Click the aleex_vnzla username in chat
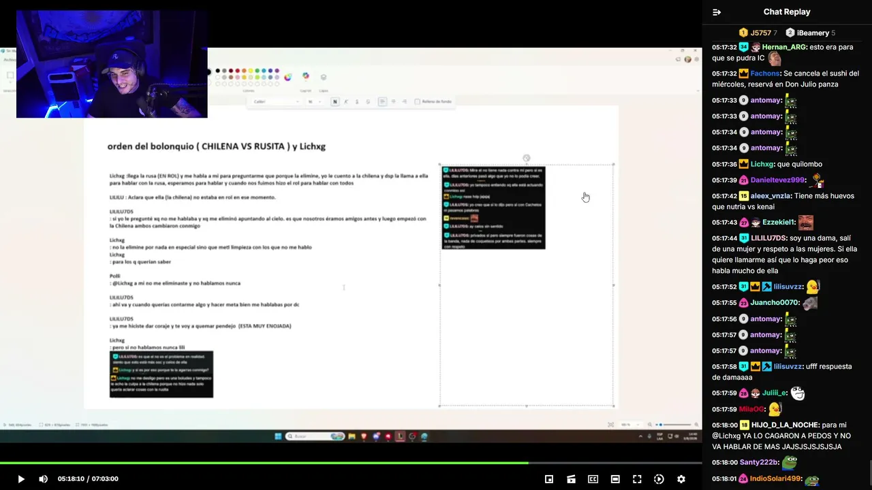The width and height of the screenshot is (872, 490). pyautogui.click(x=771, y=196)
